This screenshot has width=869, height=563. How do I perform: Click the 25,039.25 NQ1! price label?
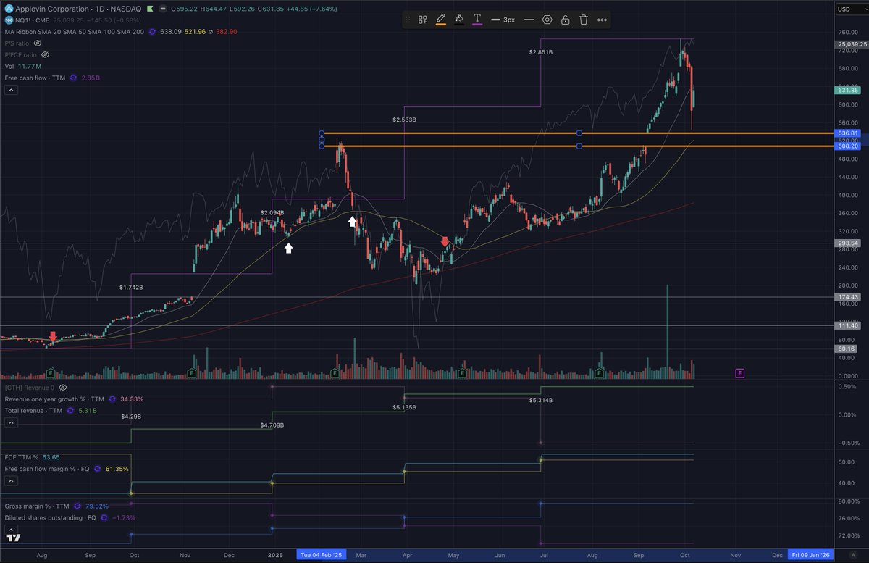pos(851,44)
